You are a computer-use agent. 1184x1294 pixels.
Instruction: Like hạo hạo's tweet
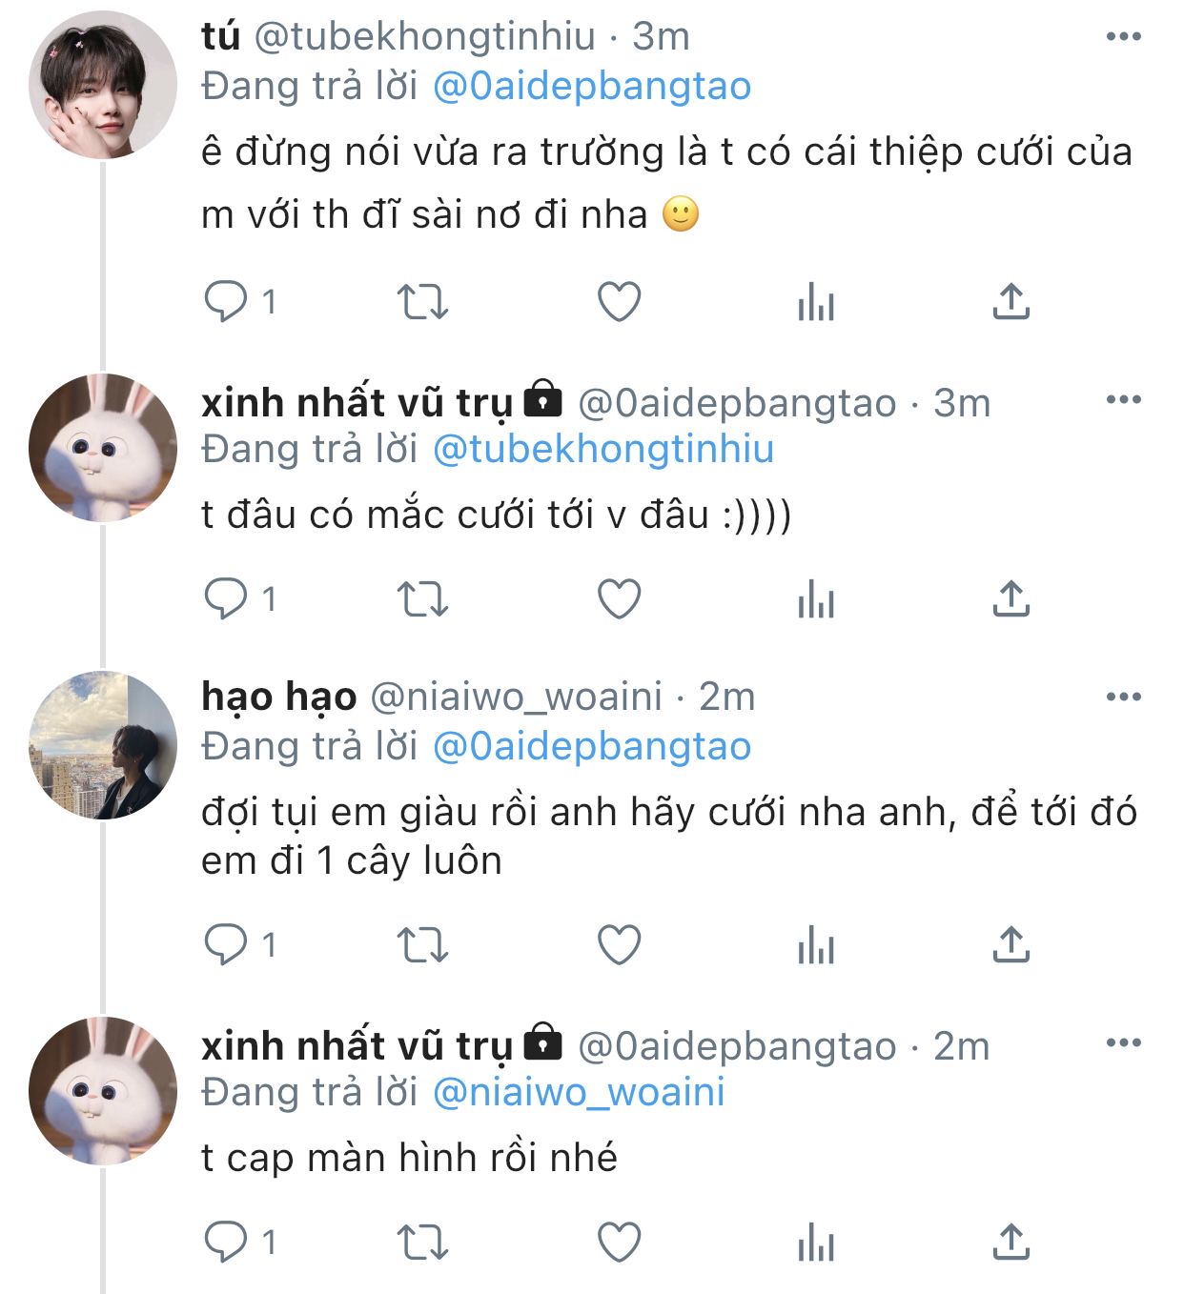click(x=619, y=945)
